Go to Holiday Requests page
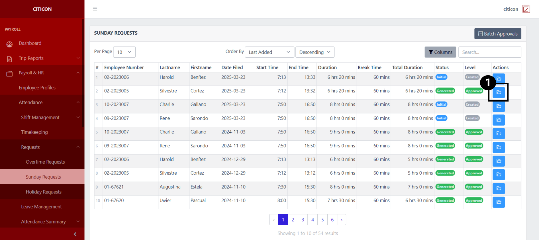 44,192
